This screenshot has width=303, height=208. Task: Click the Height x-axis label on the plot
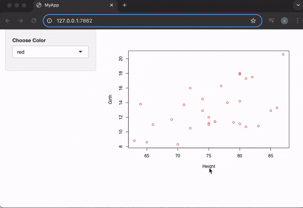(209, 166)
